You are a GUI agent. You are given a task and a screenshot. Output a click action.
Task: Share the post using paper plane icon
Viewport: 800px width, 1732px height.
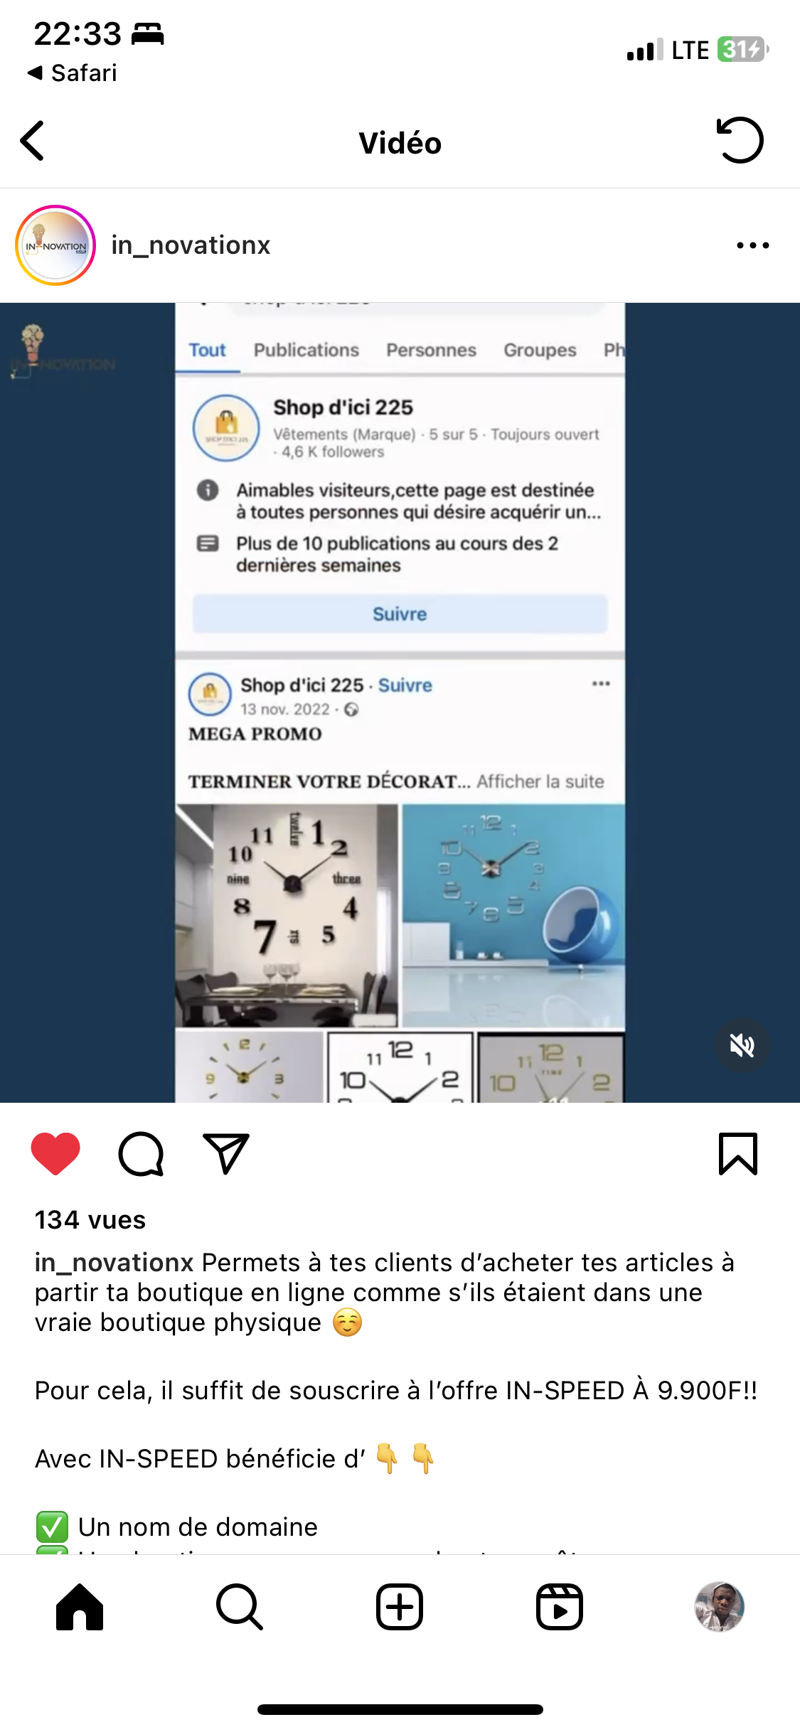pos(226,1153)
